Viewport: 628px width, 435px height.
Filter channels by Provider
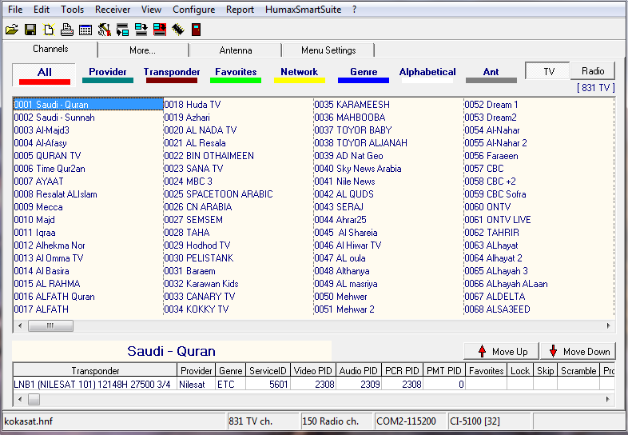coord(108,74)
